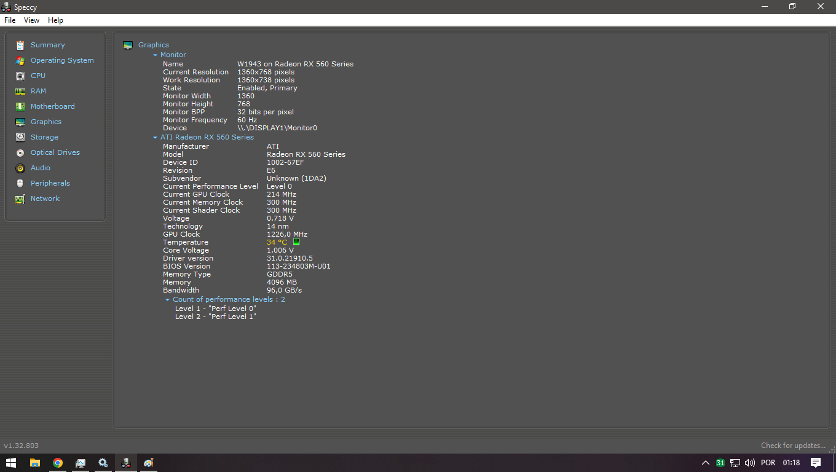The image size is (836, 472).
Task: Collapse the Count of performance levels list
Action: tap(168, 299)
